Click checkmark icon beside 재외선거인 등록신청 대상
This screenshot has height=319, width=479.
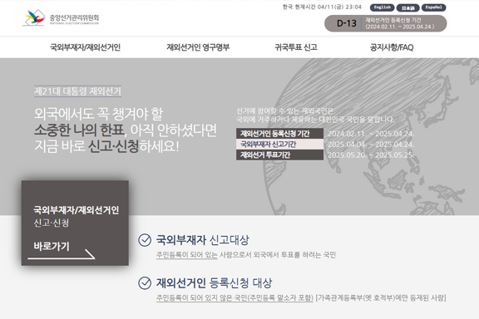(x=145, y=283)
